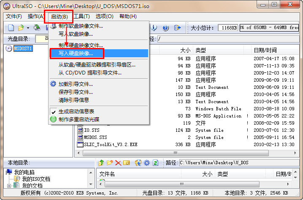Click the MSDOS71 disc icon in tree

coord(9,48)
